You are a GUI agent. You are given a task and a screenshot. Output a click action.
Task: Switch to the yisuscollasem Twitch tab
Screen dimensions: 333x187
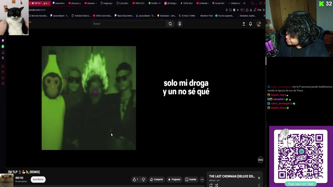[x=59, y=3]
